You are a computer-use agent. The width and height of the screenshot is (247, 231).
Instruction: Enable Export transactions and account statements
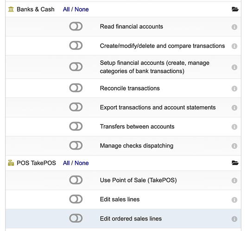tap(76, 107)
